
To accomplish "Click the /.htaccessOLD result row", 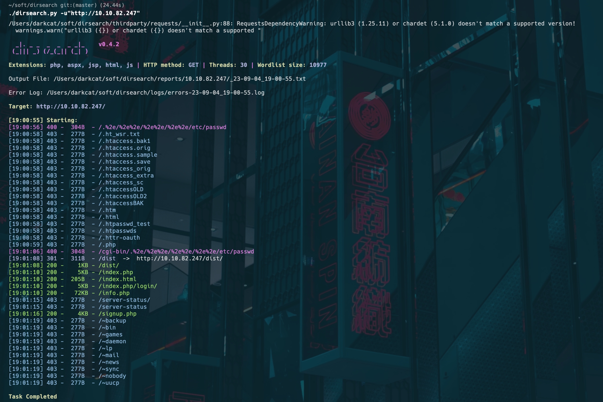I will pyautogui.click(x=76, y=189).
